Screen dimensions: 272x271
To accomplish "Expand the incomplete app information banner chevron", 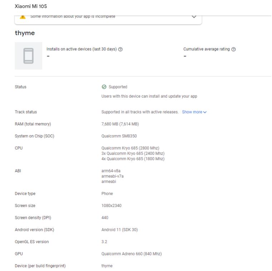I will [194, 16].
